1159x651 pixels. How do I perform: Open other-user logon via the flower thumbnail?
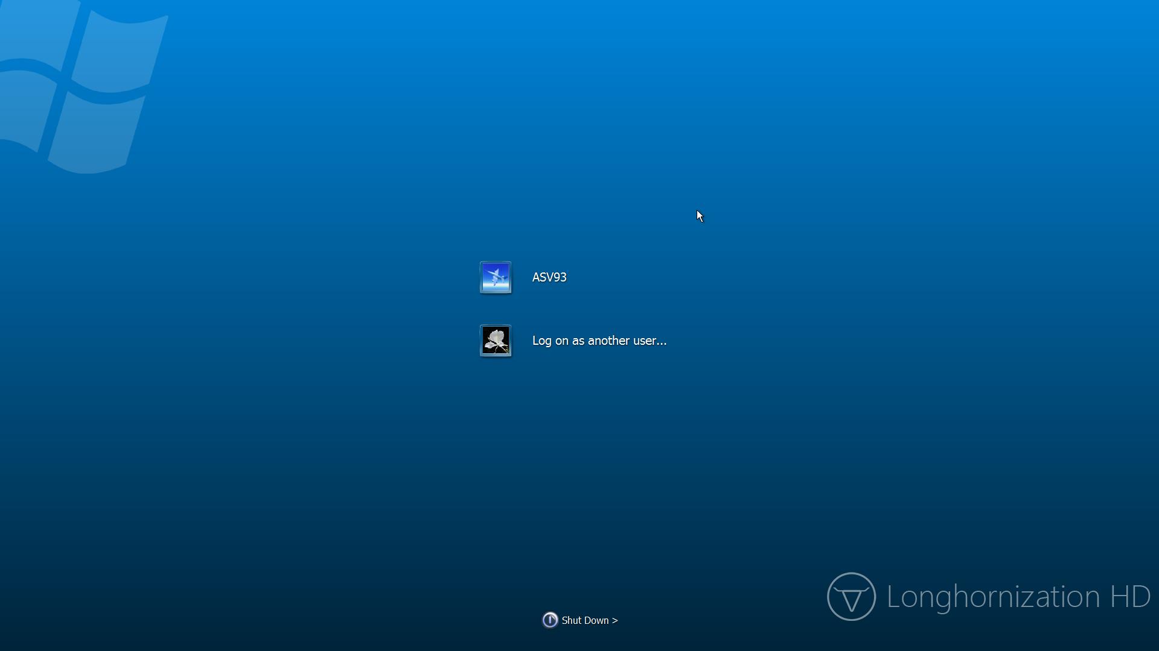point(496,341)
